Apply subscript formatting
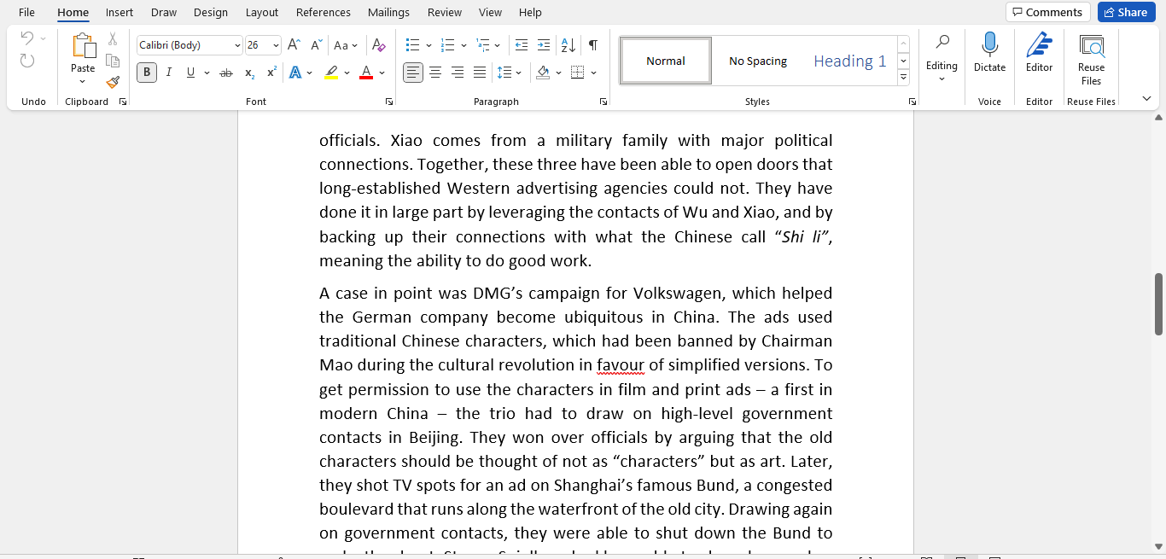The height and width of the screenshot is (559, 1166). pos(249,73)
